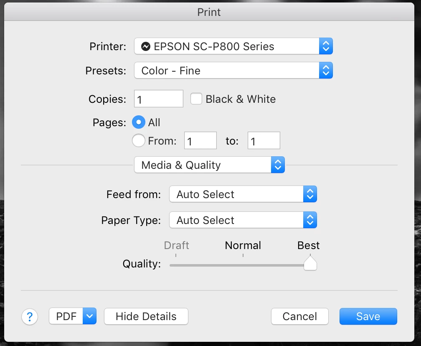Click the printer status icon beside EPSON
The width and height of the screenshot is (421, 346).
point(146,46)
